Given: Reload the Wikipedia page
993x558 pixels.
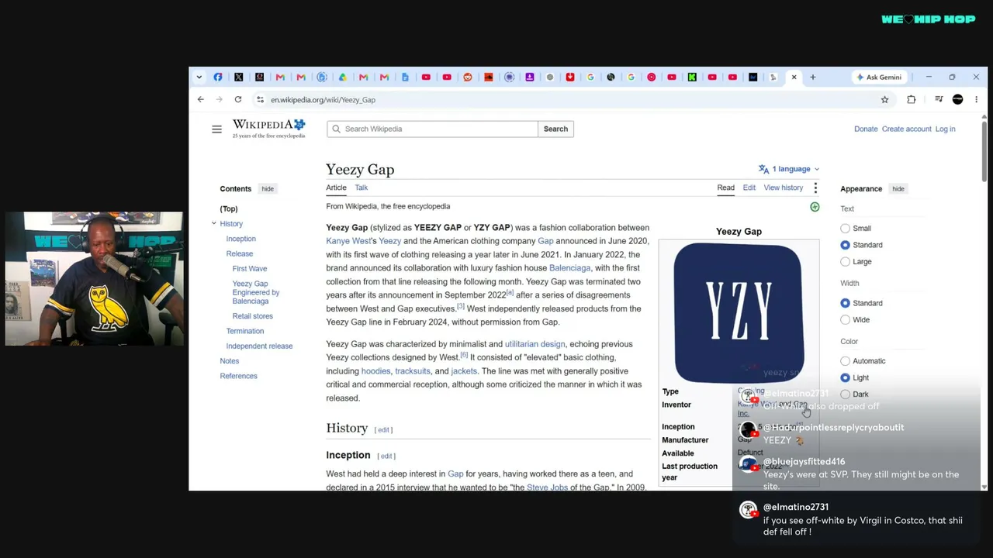Looking at the screenshot, I should [238, 99].
